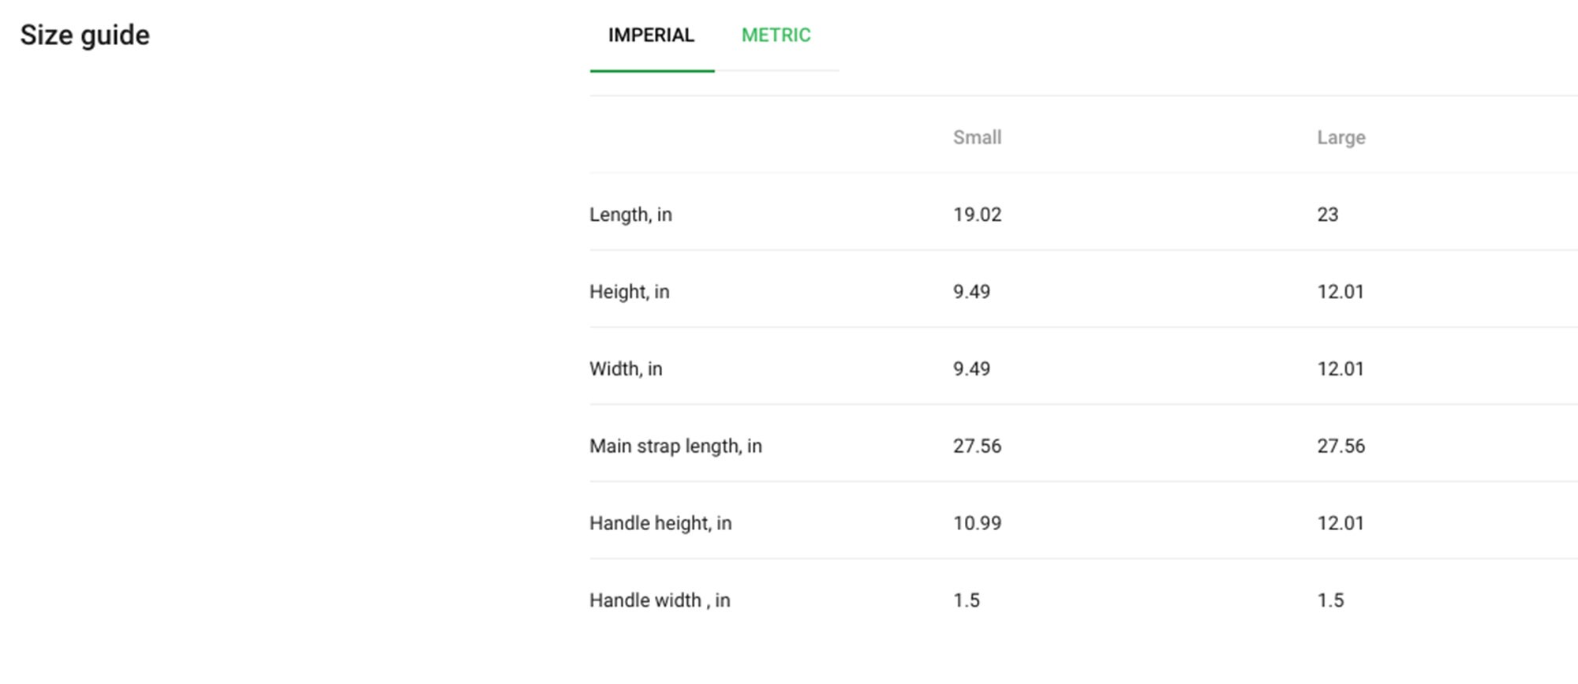Viewport: 1578px width, 684px height.
Task: Click the Main strap length, in label
Action: pos(675,447)
